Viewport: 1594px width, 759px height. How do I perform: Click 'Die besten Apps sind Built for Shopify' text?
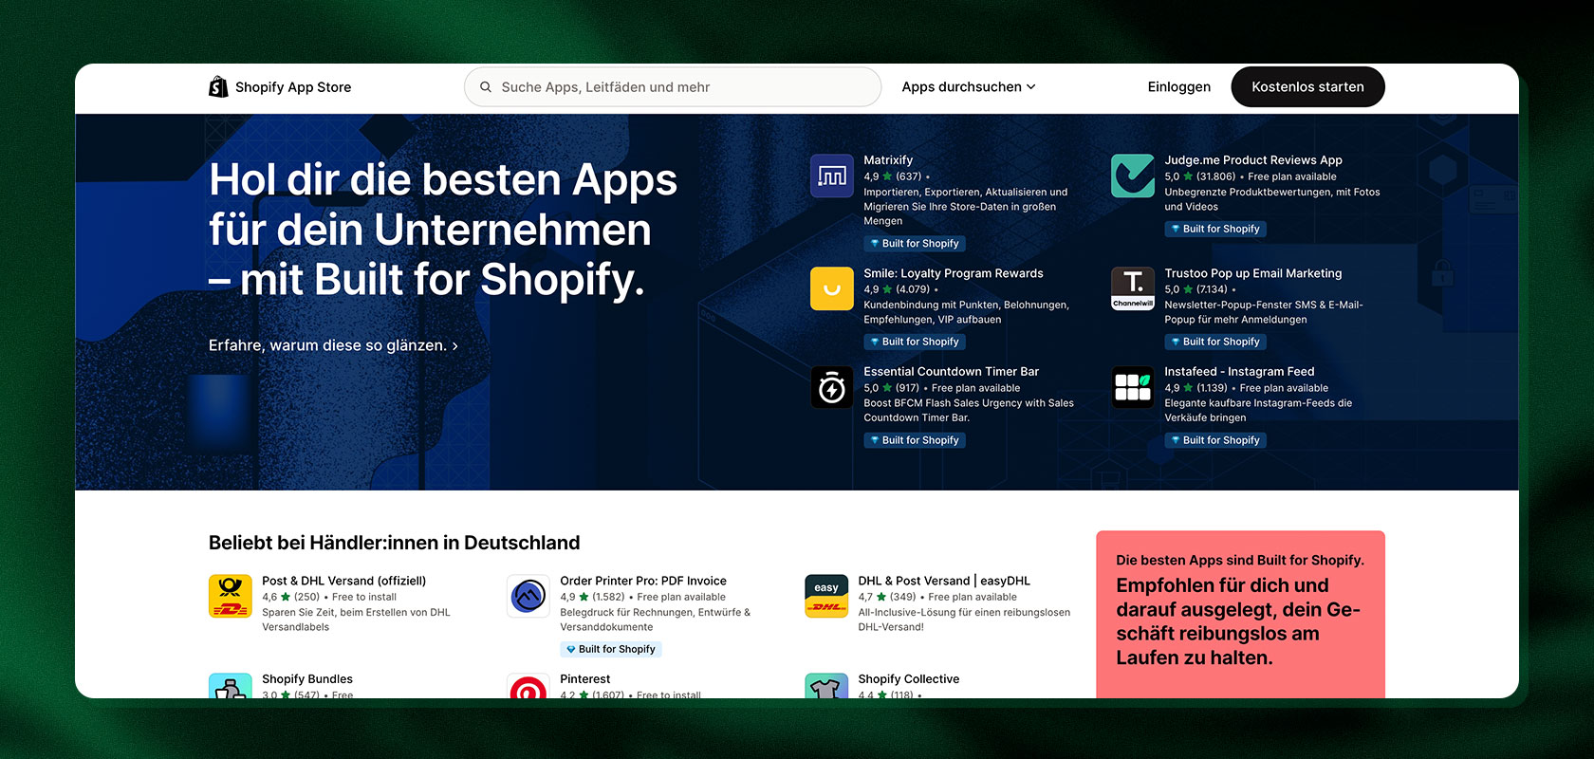1240,561
